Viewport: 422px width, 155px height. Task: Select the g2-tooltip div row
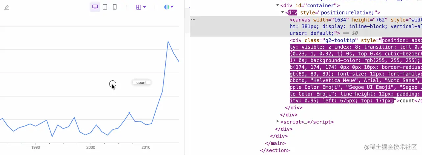tap(355, 70)
